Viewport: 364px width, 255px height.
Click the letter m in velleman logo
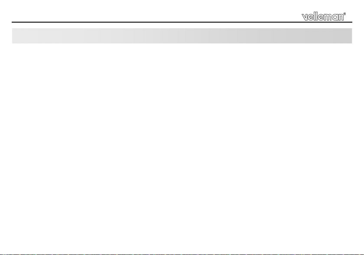[x=328, y=17]
